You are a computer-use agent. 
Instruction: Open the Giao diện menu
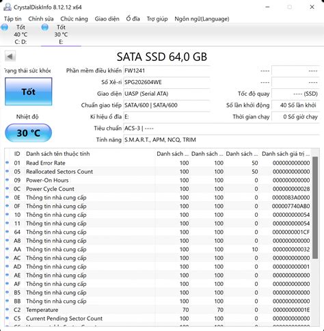pyautogui.click(x=107, y=18)
